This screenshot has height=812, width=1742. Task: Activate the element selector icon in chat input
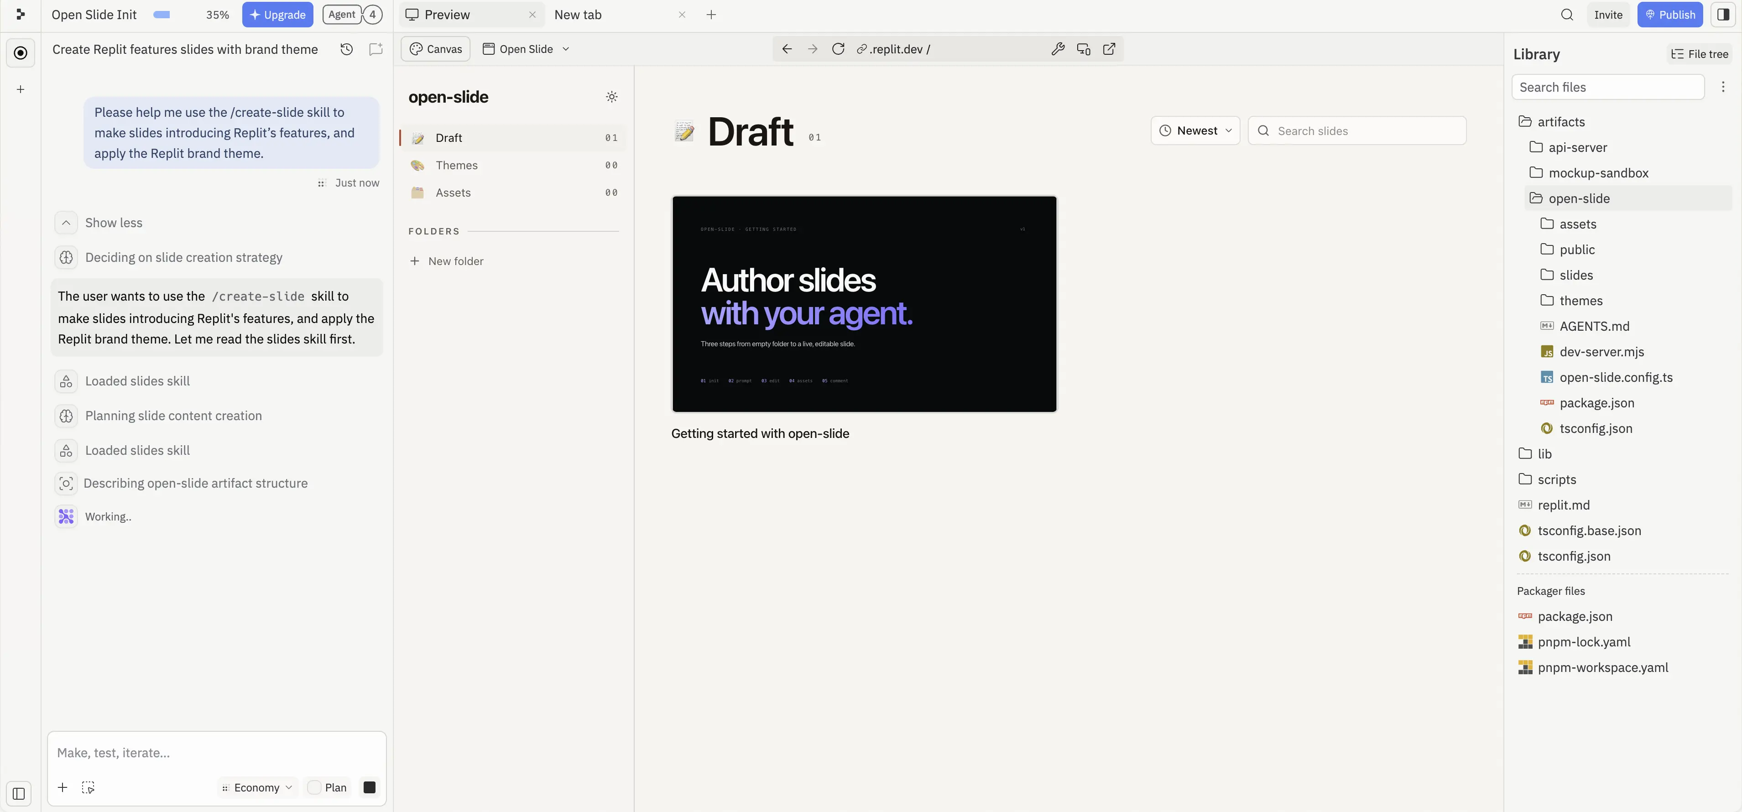click(x=88, y=787)
